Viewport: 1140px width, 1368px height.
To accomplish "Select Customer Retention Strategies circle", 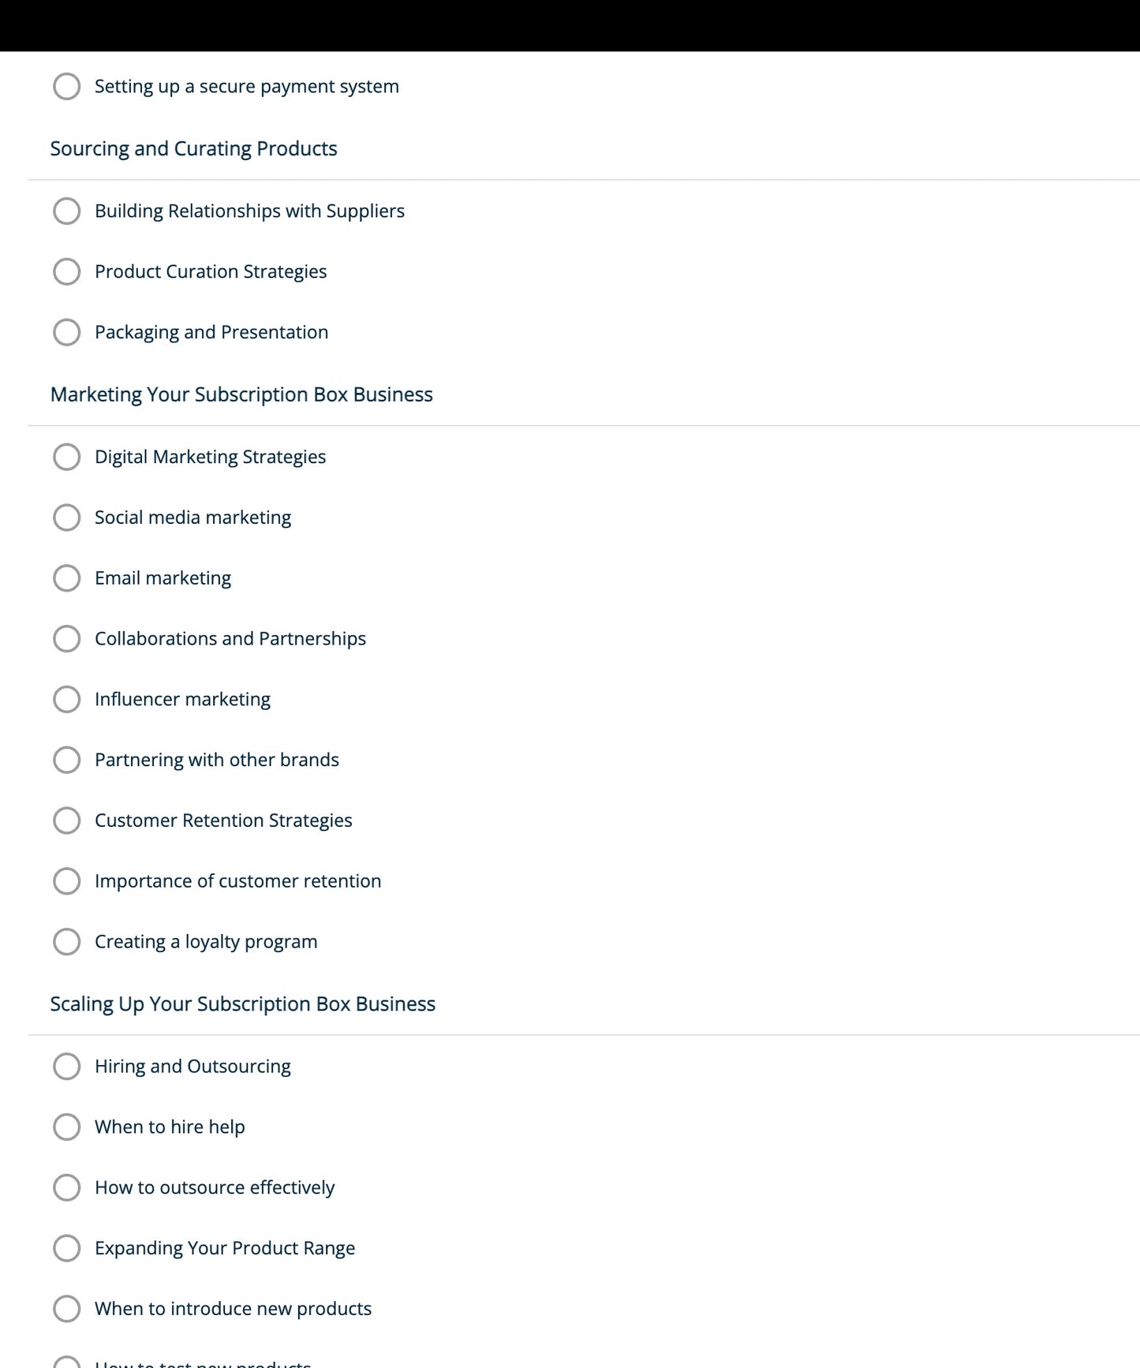I will coord(66,821).
